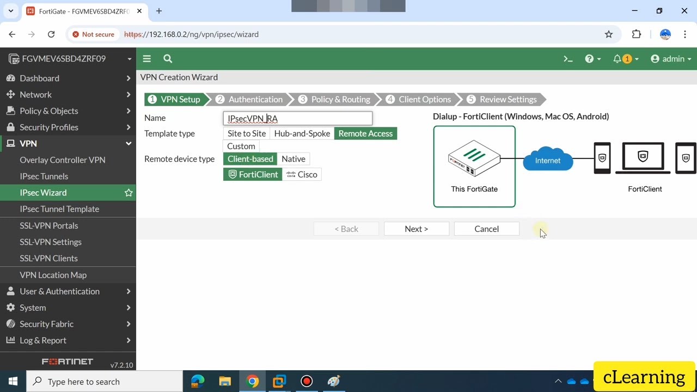Image resolution: width=697 pixels, height=392 pixels.
Task: Open Microsoft Edge from the taskbar
Action: pos(198,382)
